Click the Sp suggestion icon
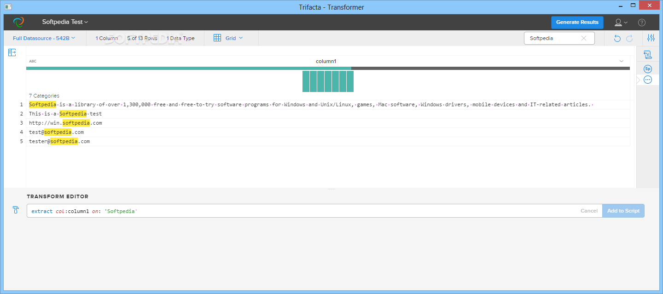Screen dimensions: 663x294 coord(648,69)
